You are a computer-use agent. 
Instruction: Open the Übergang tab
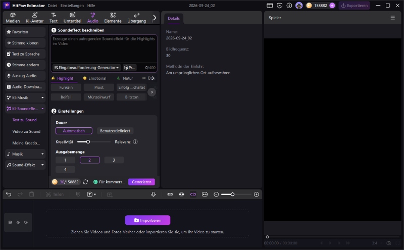point(136,18)
